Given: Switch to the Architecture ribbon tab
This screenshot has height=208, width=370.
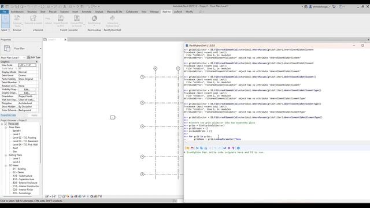Looking at the screenshot, I should pyautogui.click(x=17, y=12).
